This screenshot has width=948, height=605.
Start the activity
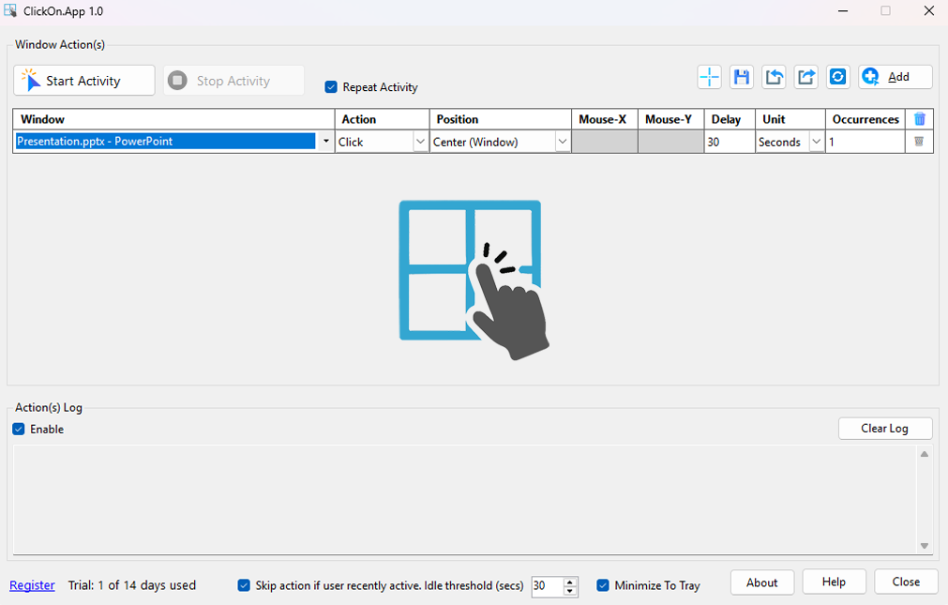tap(84, 81)
